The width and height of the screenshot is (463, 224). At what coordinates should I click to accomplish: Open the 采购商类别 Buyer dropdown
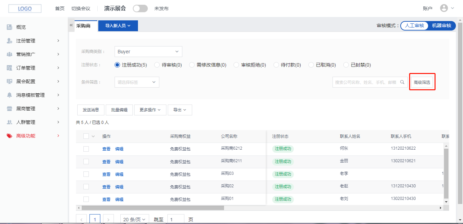click(148, 52)
